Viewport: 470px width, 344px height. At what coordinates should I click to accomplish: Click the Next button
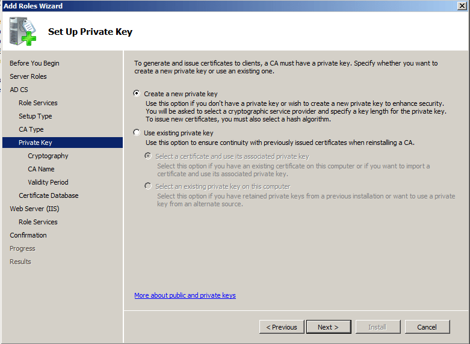[328, 327]
